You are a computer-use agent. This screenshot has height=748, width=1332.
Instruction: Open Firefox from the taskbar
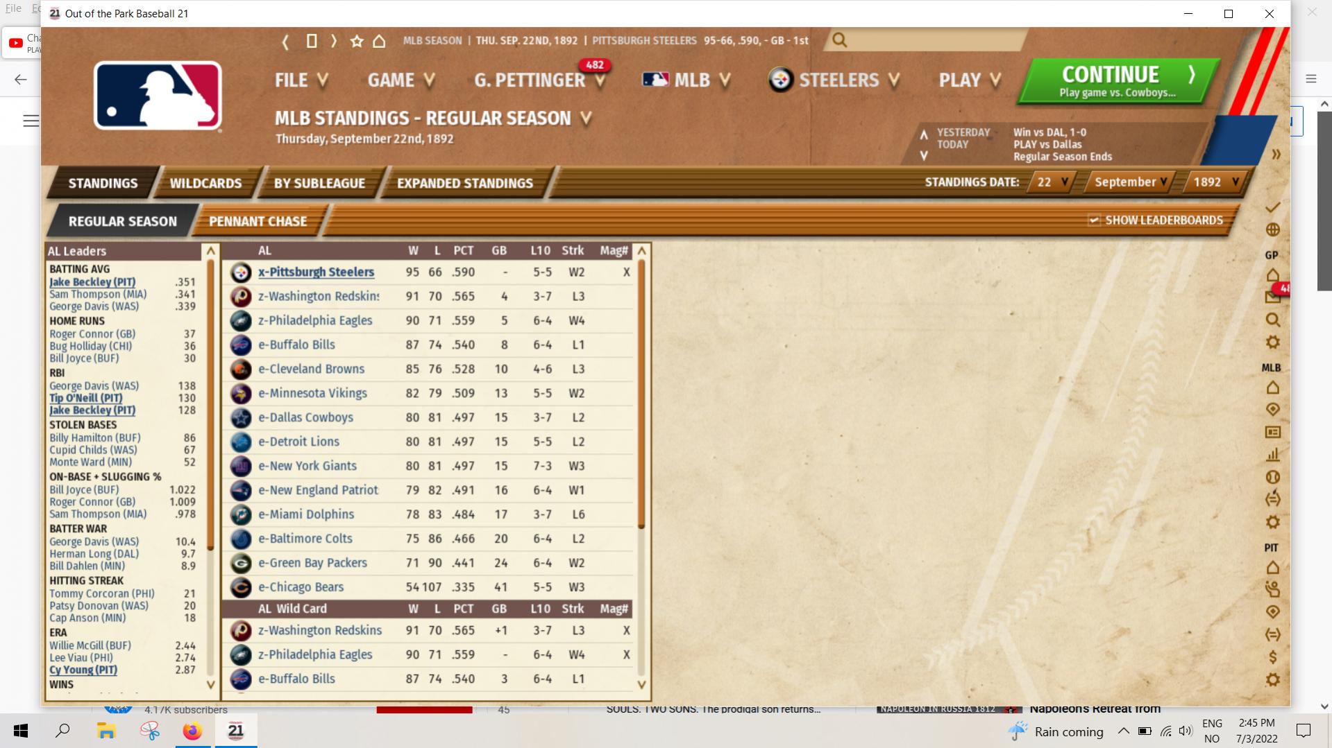coord(192,731)
